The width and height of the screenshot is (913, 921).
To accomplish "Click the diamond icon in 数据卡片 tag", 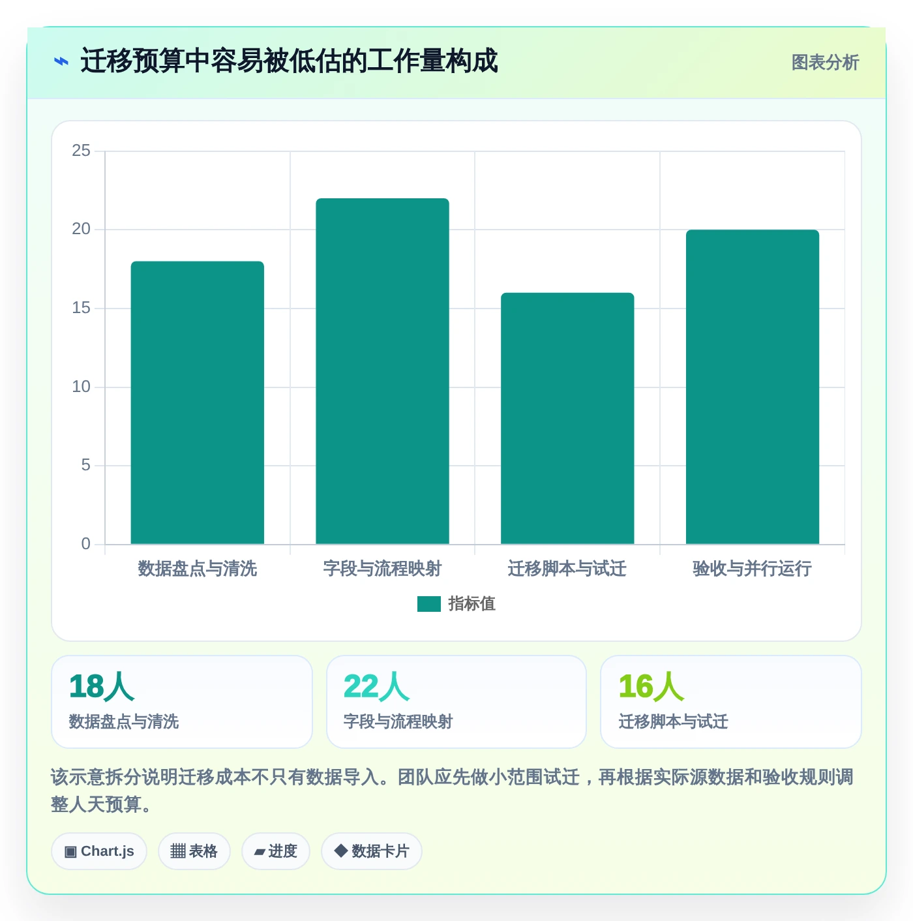I will pos(340,851).
